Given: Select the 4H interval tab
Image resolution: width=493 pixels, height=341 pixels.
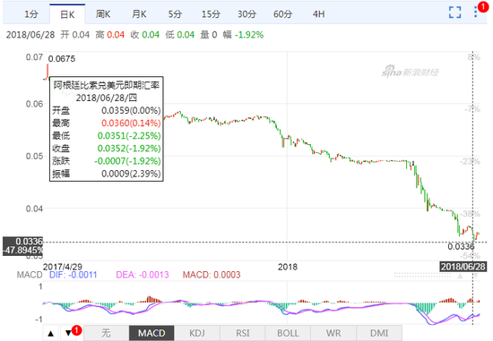Looking at the screenshot, I should pos(318,14).
